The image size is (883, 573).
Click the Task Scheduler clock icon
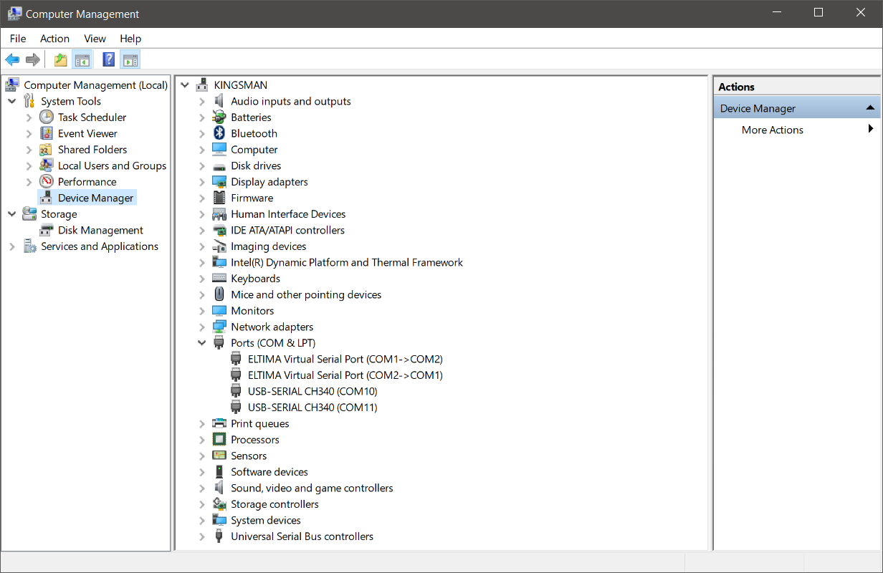47,117
